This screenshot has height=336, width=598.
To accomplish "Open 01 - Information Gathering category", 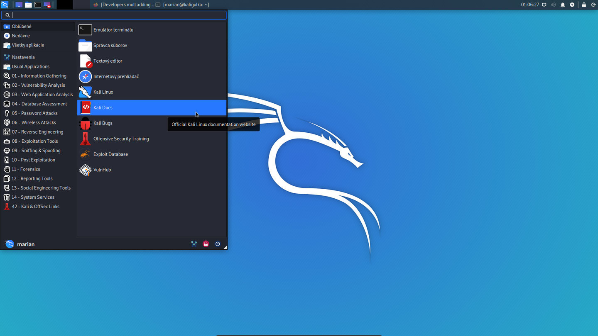I will tap(38, 76).
